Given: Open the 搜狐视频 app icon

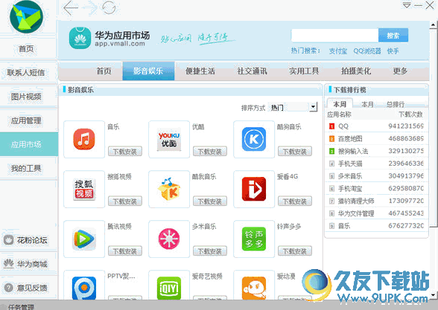Looking at the screenshot, I should click(x=84, y=189).
